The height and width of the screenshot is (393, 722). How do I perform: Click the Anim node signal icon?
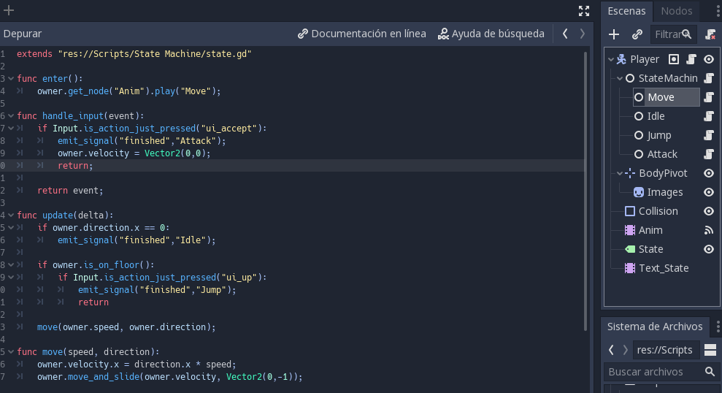click(708, 230)
